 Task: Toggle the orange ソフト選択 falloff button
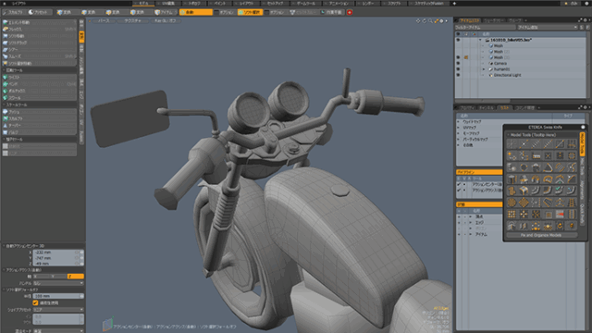point(250,12)
